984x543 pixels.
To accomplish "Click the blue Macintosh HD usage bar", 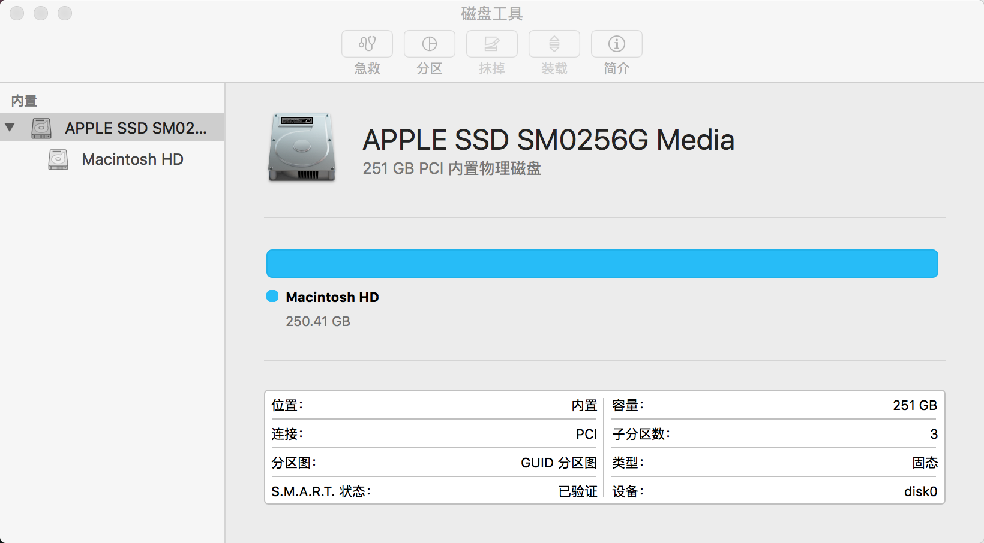I will click(602, 264).
